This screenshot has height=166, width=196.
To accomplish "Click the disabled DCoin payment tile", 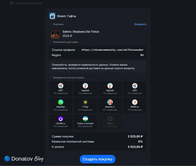I will point(110,122).
